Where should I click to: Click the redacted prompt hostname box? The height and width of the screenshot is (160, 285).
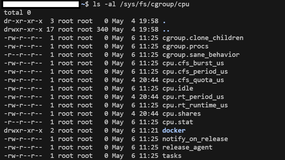[41, 4]
